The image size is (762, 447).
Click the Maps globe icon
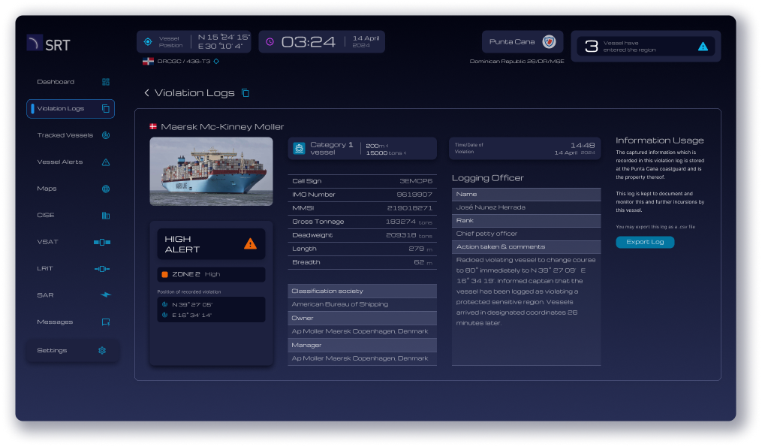(x=106, y=189)
